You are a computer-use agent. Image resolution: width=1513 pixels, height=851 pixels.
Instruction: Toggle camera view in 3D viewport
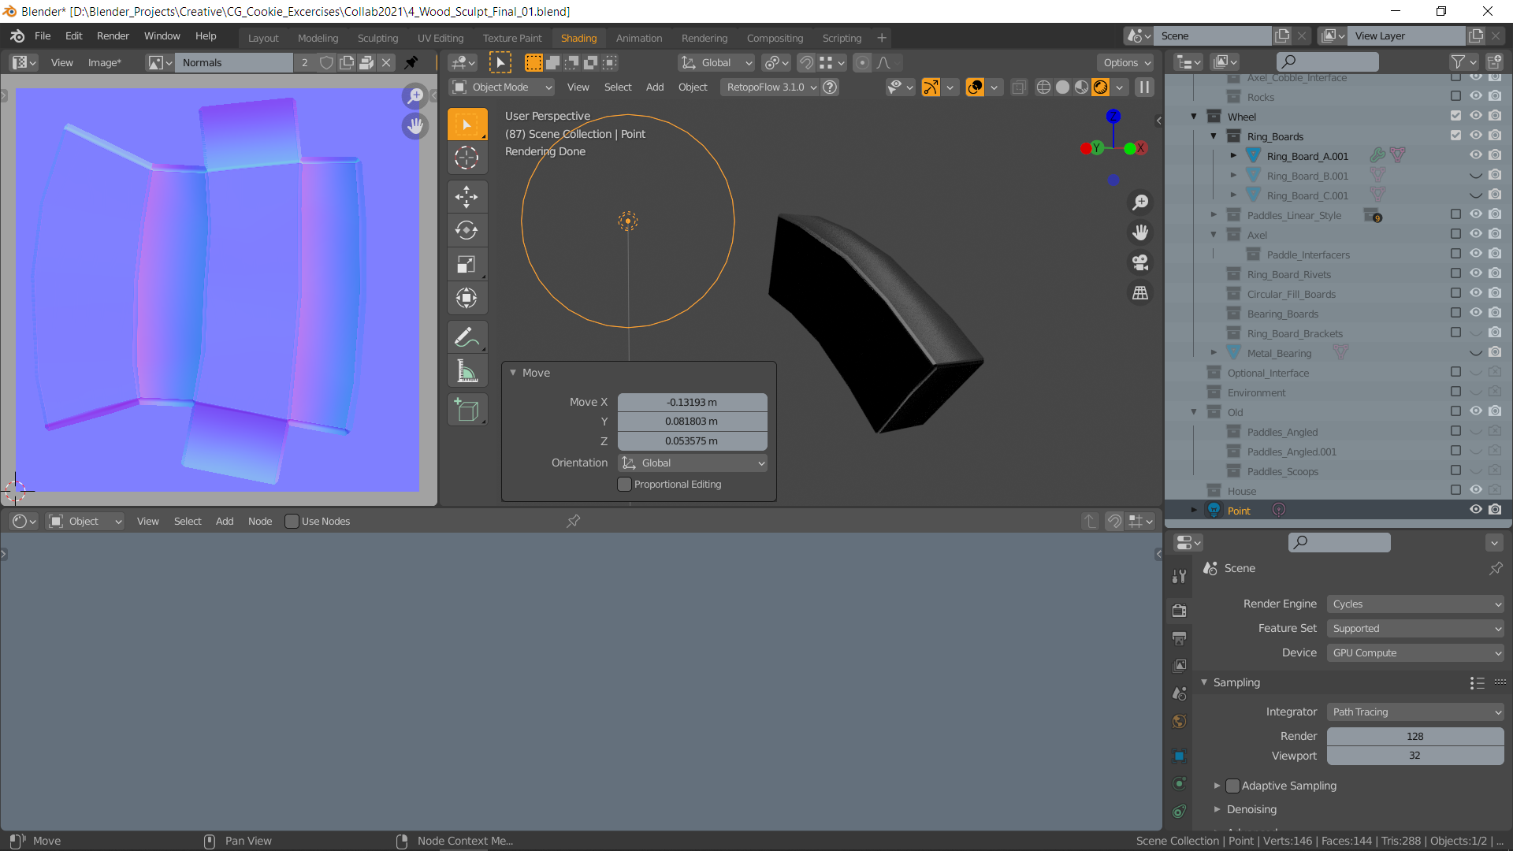1140,262
